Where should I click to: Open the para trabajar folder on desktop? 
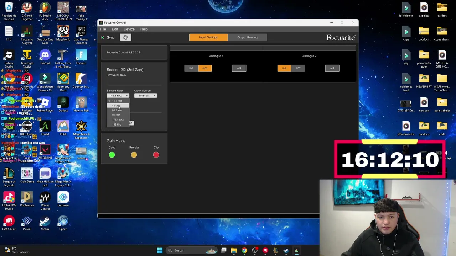tap(442, 105)
